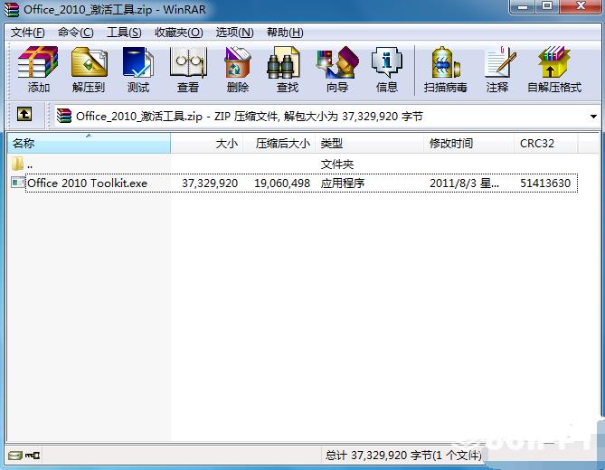Sort by 类型 column header
The height and width of the screenshot is (470, 605).
coord(370,144)
